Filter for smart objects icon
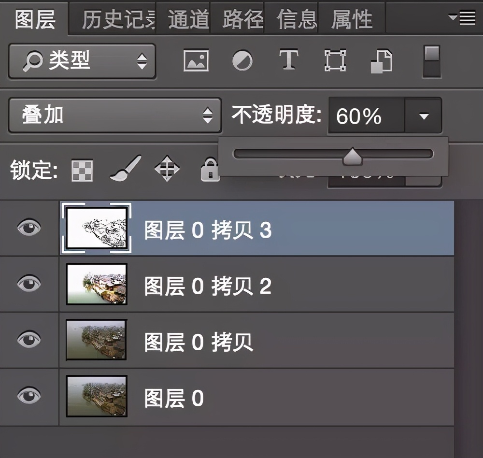The height and width of the screenshot is (458, 483). coord(382,61)
